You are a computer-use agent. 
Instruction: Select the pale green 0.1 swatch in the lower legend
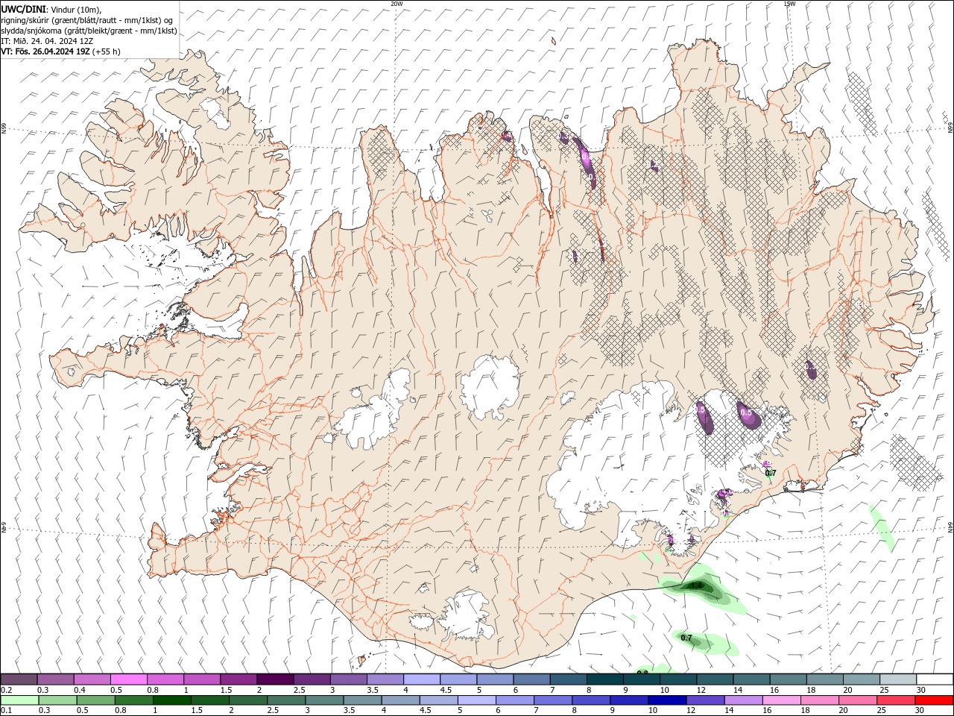click(x=19, y=700)
